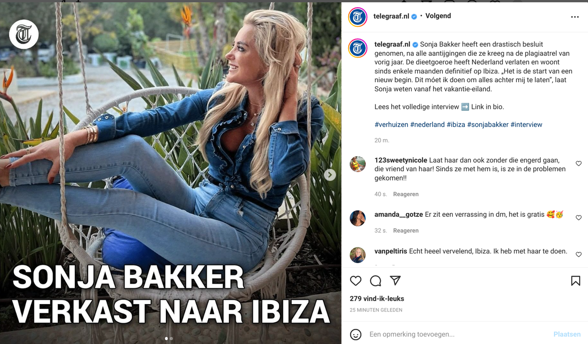Open #ibiza hashtag link
The width and height of the screenshot is (588, 344).
456,124
